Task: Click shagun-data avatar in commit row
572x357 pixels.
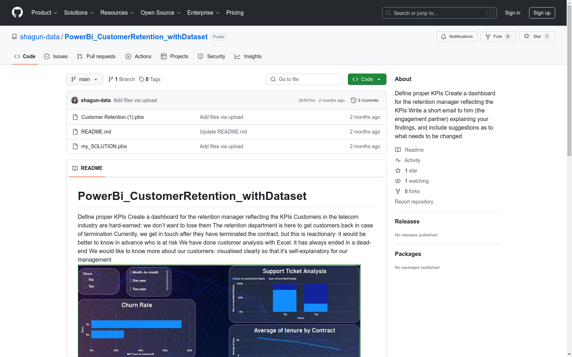Action: (75, 100)
